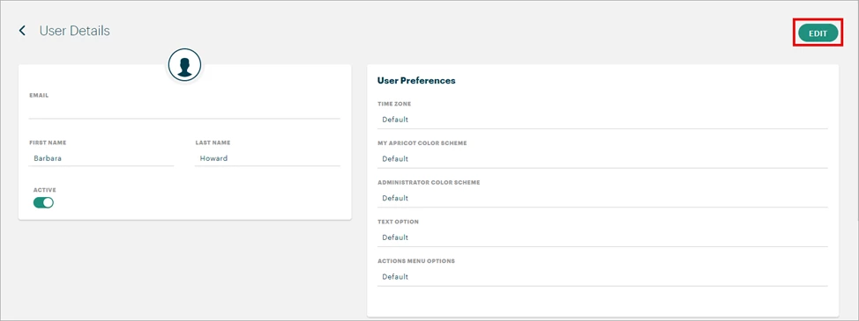This screenshot has height=321, width=859.
Task: Click the LAST NAME label
Action: 213,142
